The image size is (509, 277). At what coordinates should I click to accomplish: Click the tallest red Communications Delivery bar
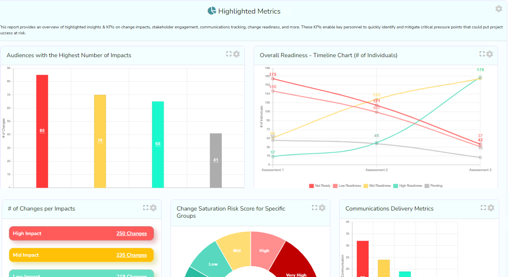tap(363, 259)
